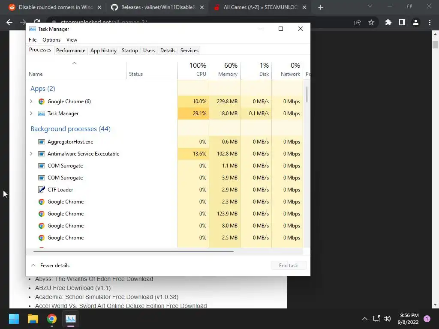Switch to the Disable rounded corners Reddit tab
The width and height of the screenshot is (439, 329).
(55, 7)
